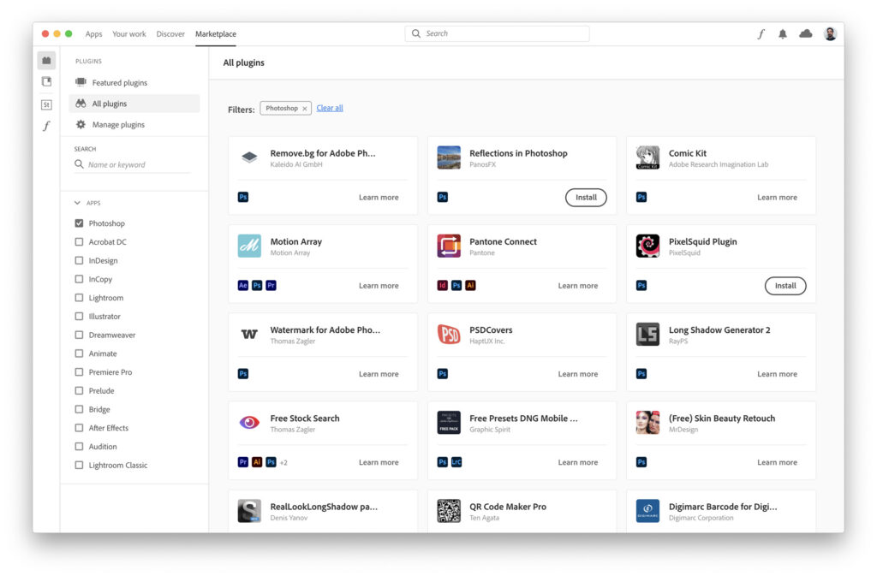Check the Audition checkbox
The height and width of the screenshot is (576, 877).
click(79, 447)
